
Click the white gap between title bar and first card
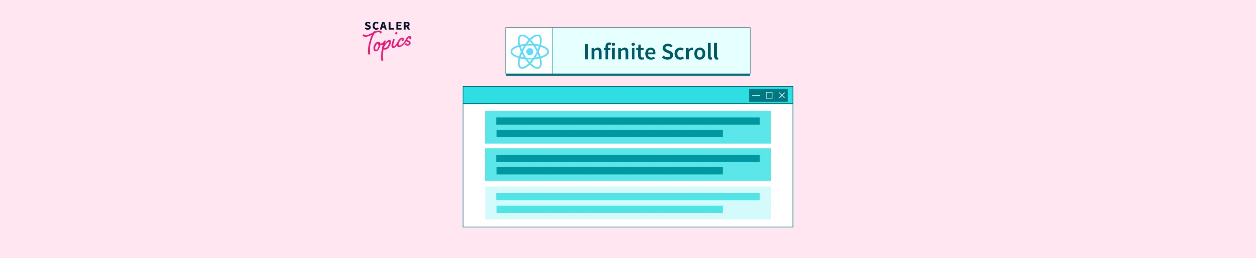628,107
